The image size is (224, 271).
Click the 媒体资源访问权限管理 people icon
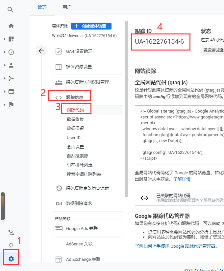pos(59,83)
